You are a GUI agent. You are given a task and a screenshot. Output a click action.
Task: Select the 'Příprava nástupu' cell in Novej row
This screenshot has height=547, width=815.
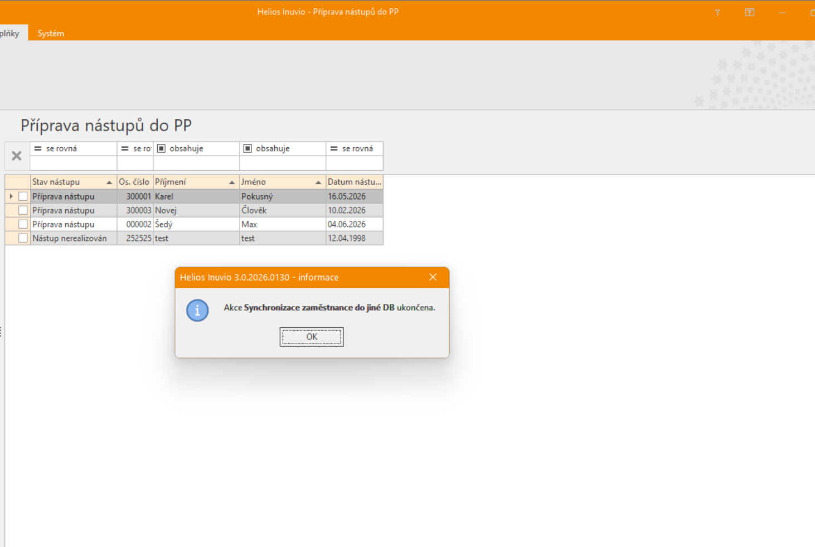pyautogui.click(x=74, y=210)
